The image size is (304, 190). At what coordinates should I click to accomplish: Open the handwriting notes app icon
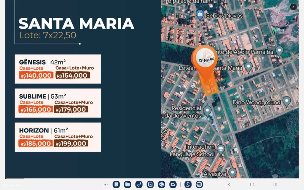tap(139, 184)
